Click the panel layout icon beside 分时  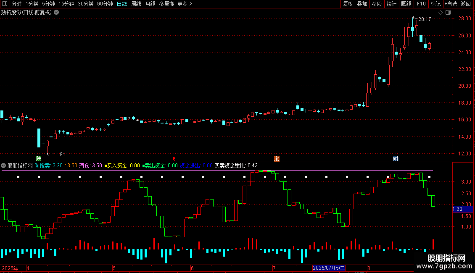(x=5, y=4)
